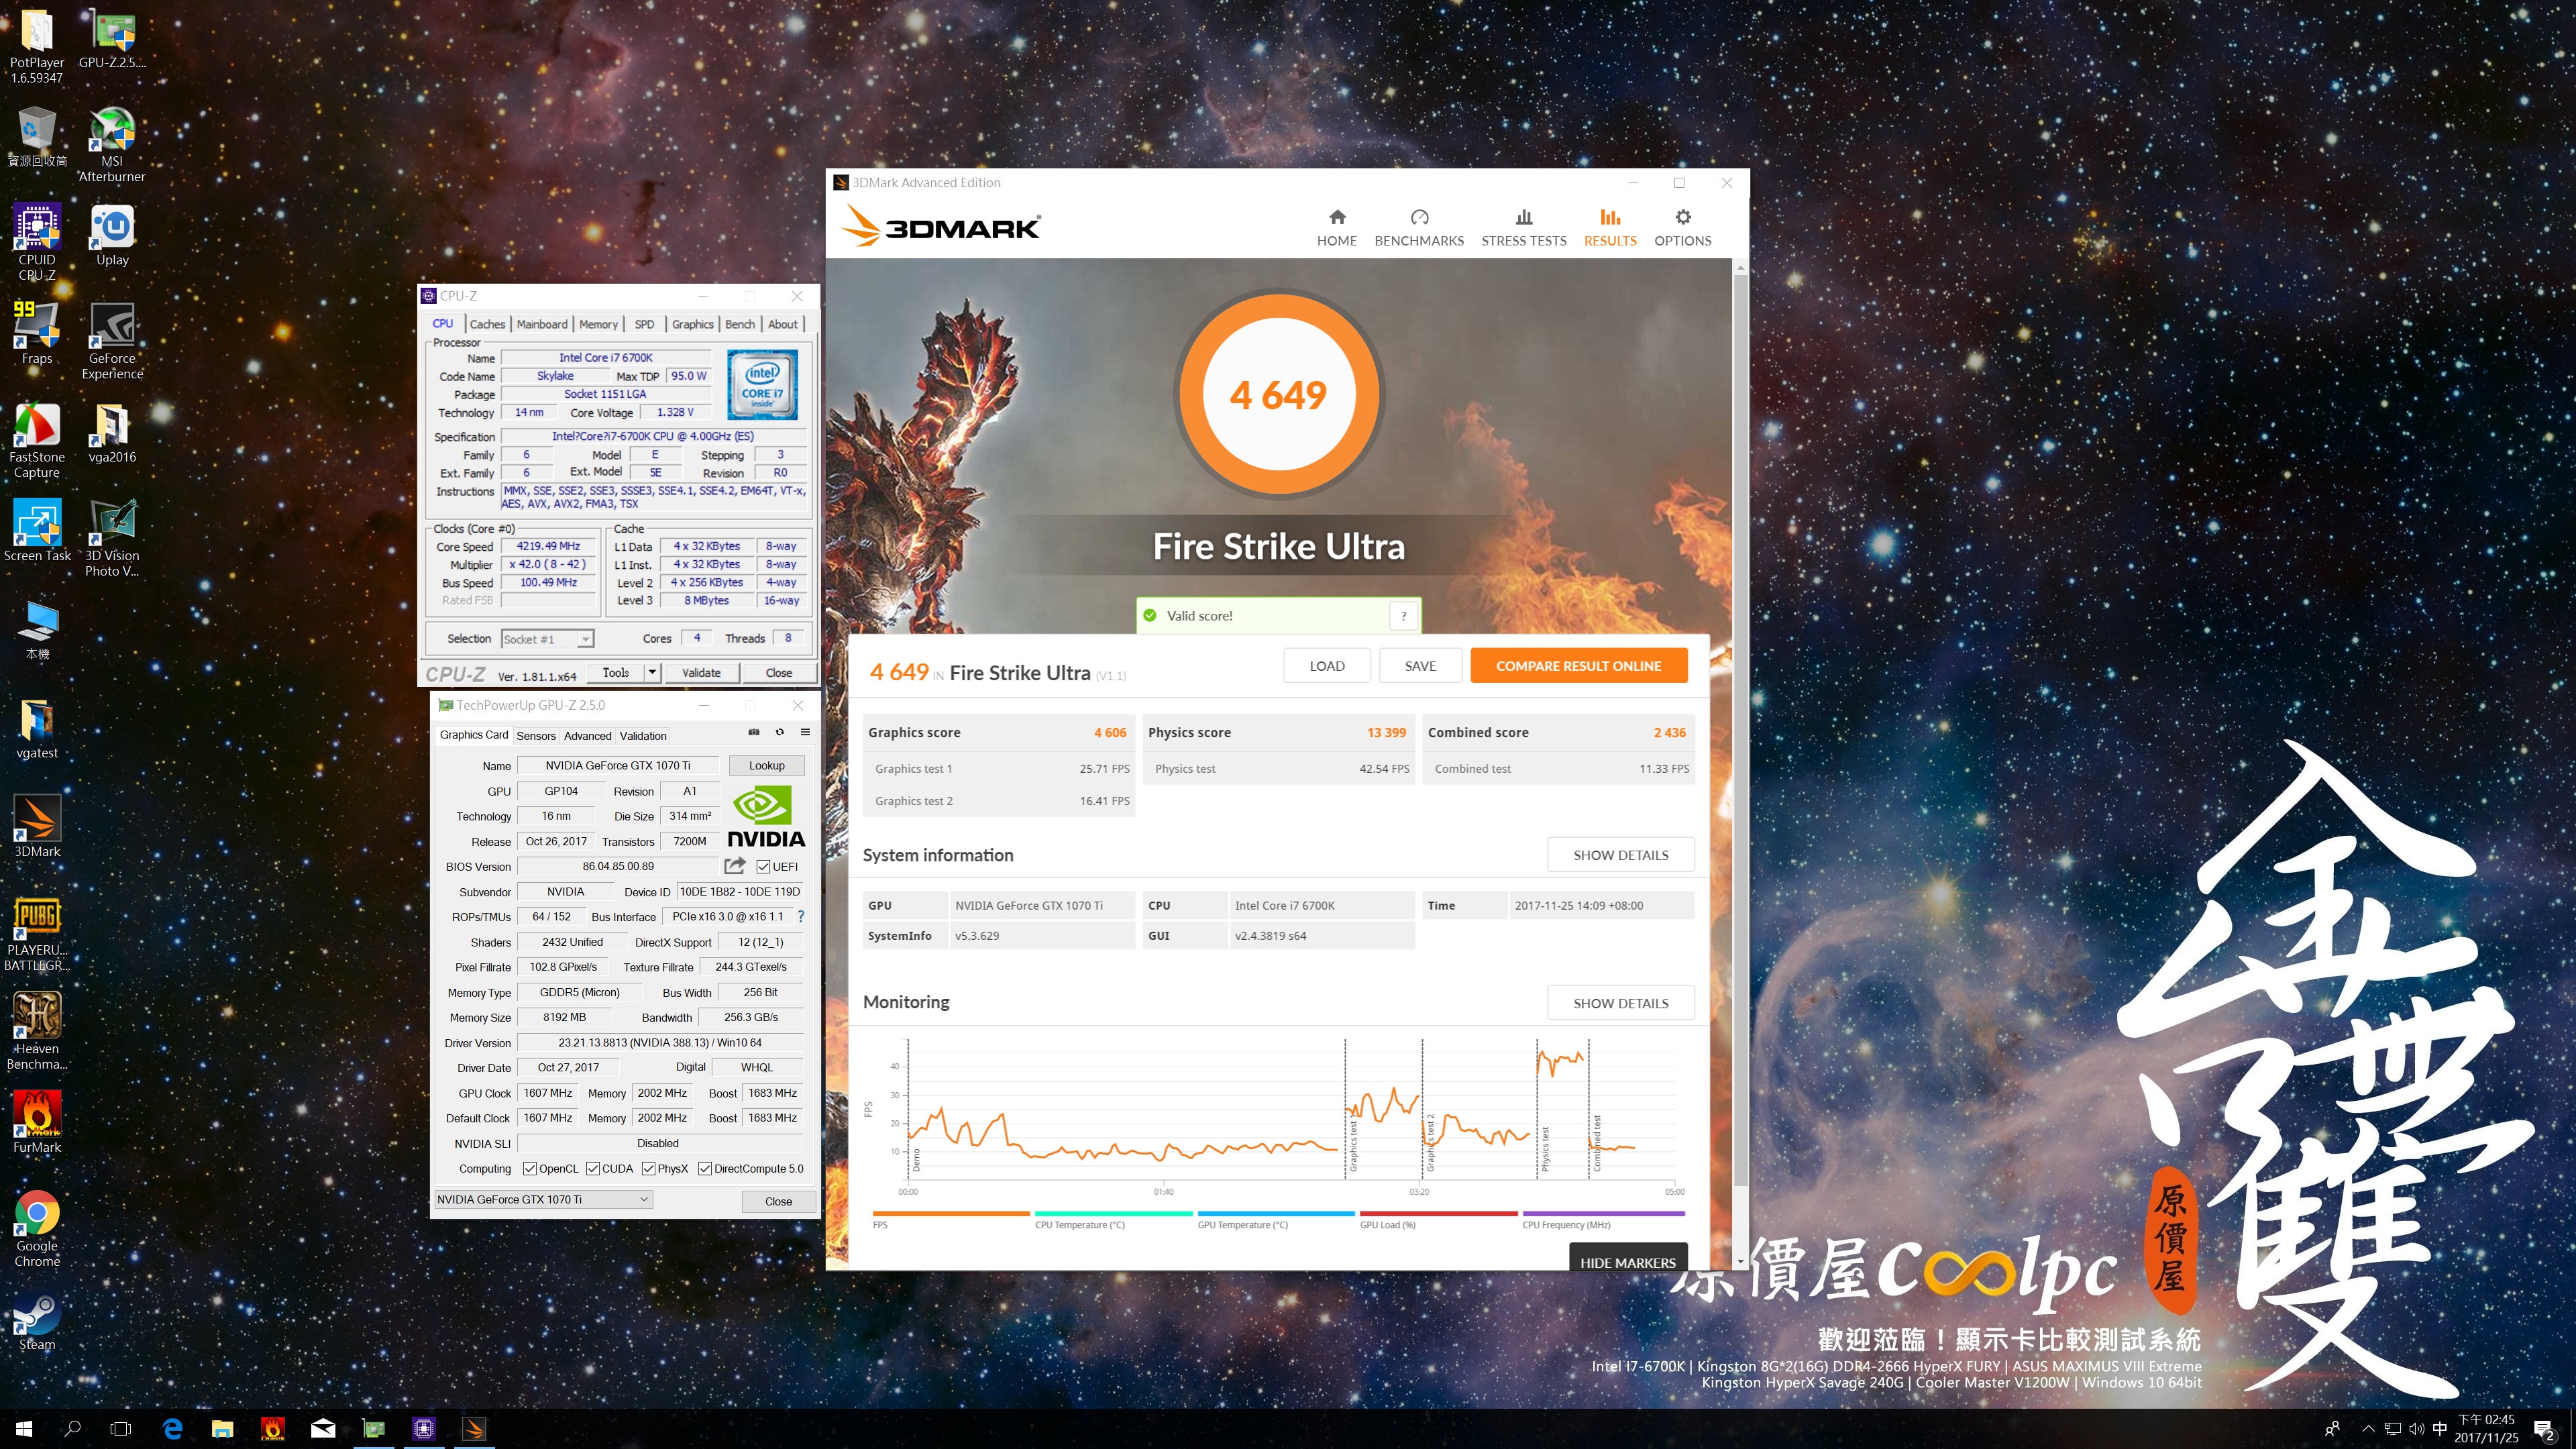Image resolution: width=2576 pixels, height=1449 pixels.
Task: Open PLAYERUNKNOWN'S BATTLEGROUNDS desktop shortcut
Action: [x=37, y=933]
